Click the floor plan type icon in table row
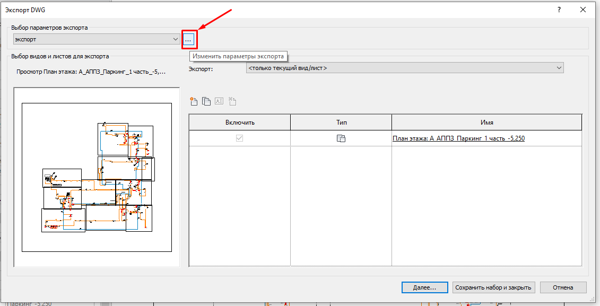Viewport: 600px width, 306px height. pos(341,138)
